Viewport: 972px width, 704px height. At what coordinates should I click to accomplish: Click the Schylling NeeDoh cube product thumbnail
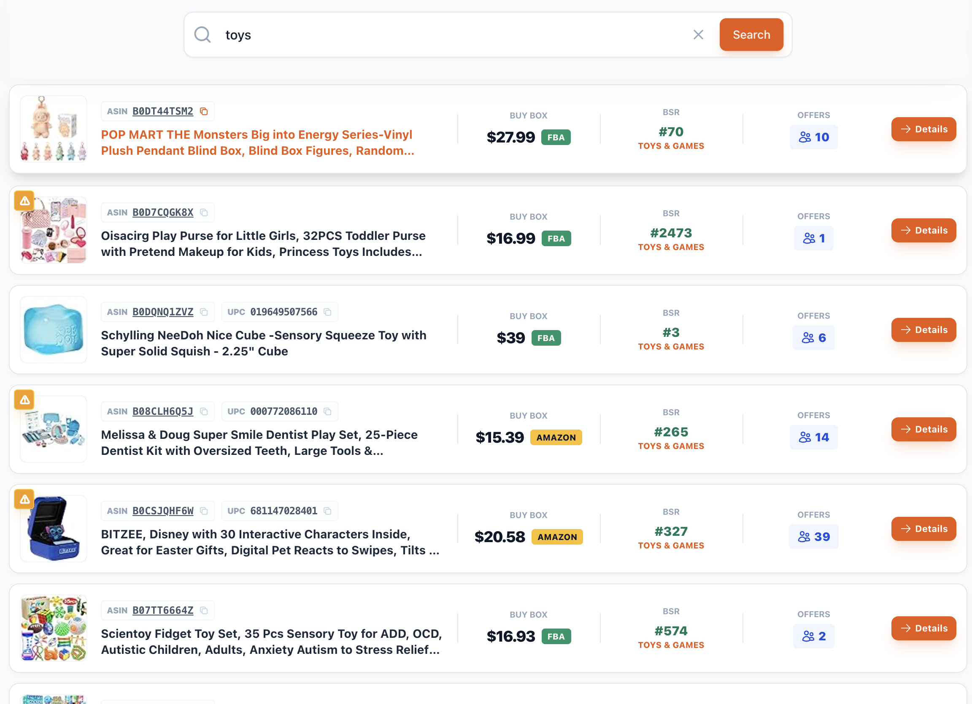tap(53, 329)
